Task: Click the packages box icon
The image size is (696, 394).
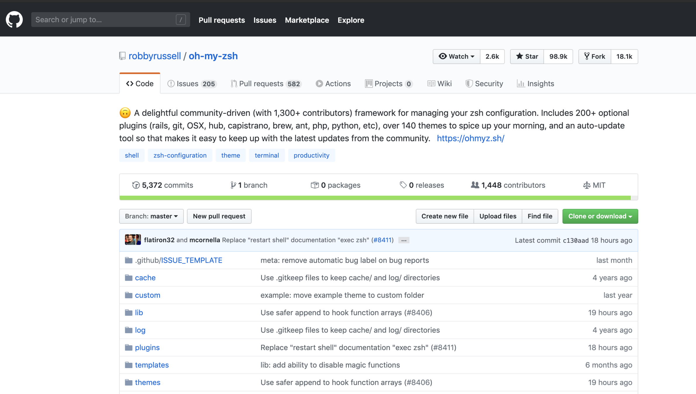Action: 315,185
